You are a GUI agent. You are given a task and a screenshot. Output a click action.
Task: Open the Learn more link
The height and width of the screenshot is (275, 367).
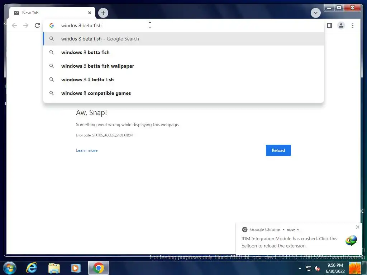pyautogui.click(x=87, y=150)
